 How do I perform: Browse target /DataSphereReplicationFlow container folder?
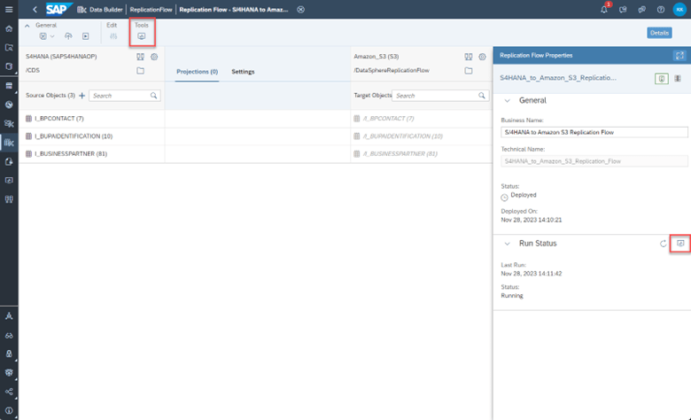[x=469, y=71]
